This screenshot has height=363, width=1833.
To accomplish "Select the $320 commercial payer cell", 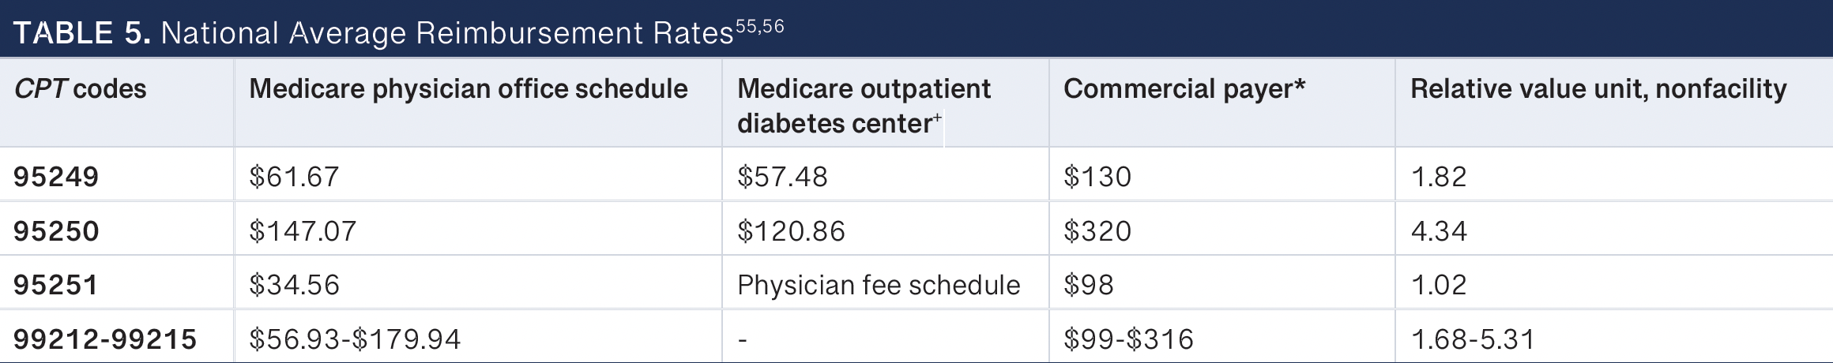I will (x=1097, y=230).
